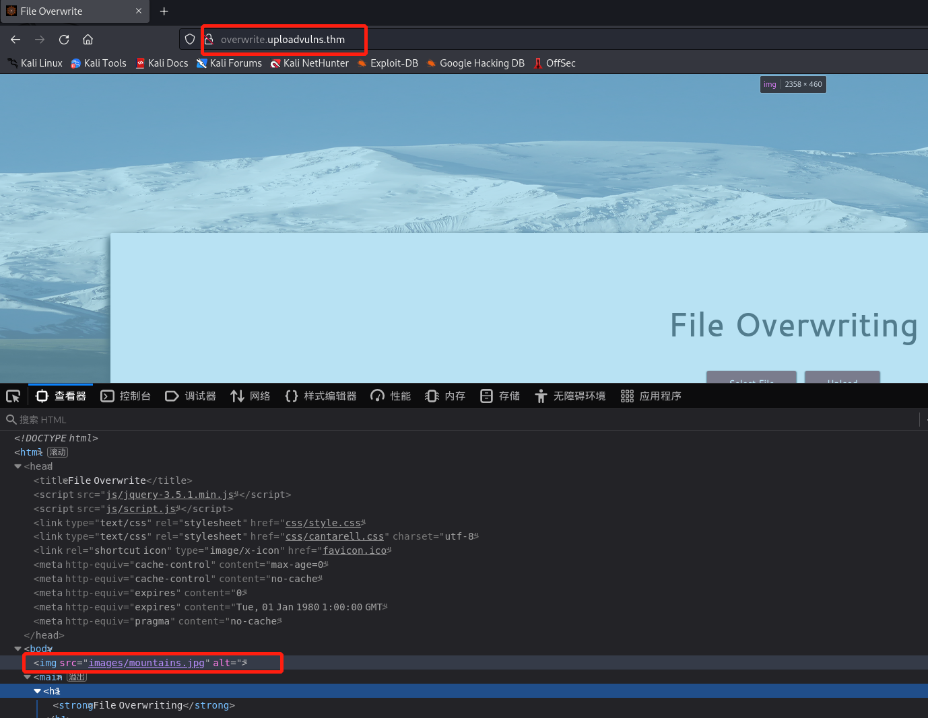Collapse the h1 element node

pyautogui.click(x=38, y=691)
